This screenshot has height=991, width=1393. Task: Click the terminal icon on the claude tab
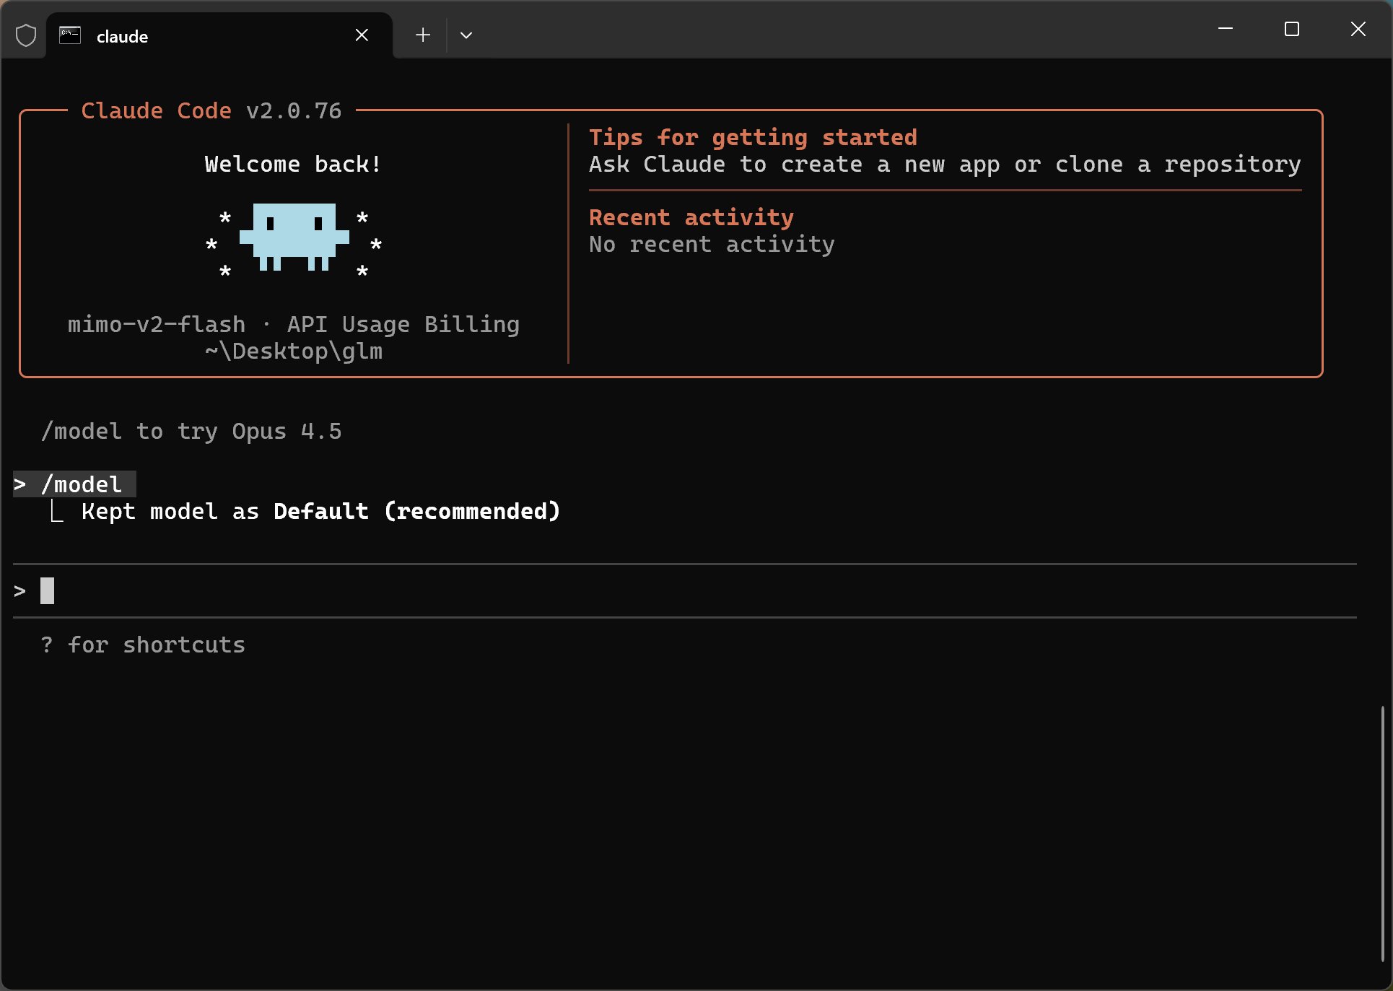point(70,35)
